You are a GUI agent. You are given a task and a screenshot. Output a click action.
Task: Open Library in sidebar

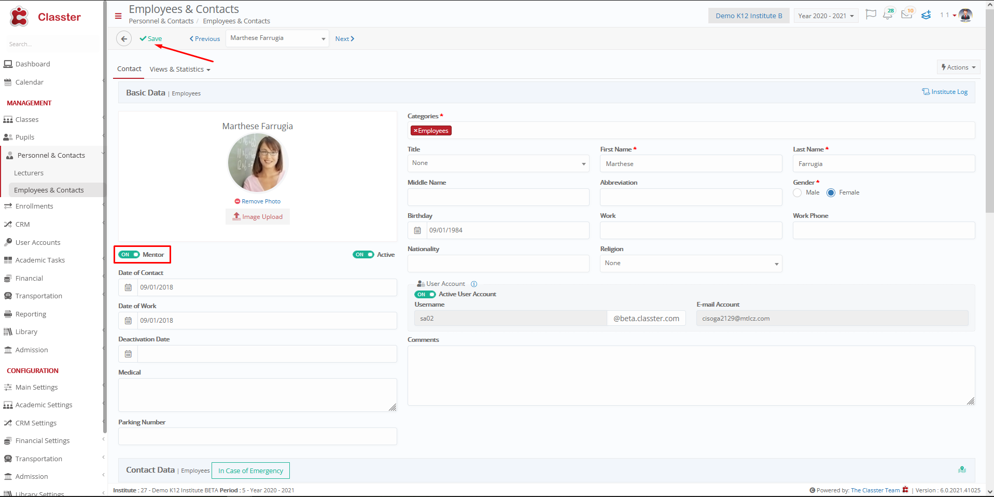(26, 332)
